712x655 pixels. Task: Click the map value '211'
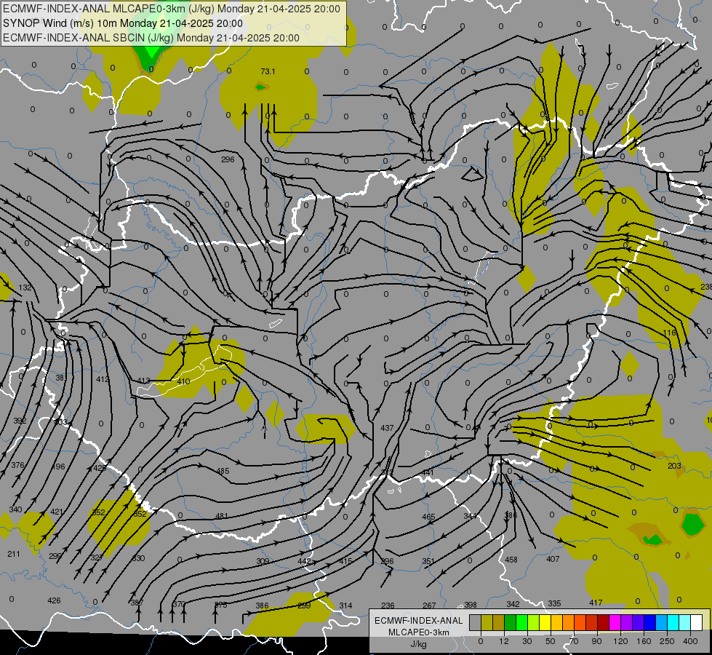14,554
